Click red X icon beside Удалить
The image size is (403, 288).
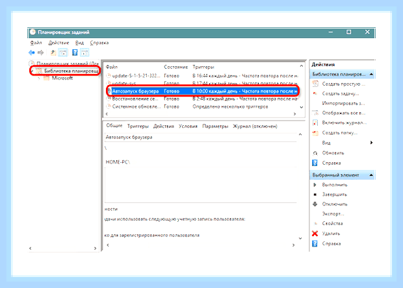pos(315,234)
